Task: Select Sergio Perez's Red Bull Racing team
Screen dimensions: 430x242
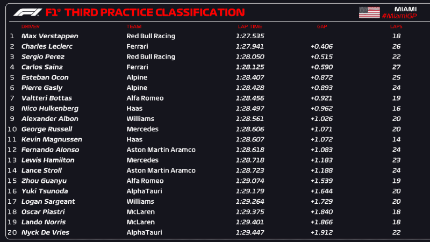Action: (150, 56)
